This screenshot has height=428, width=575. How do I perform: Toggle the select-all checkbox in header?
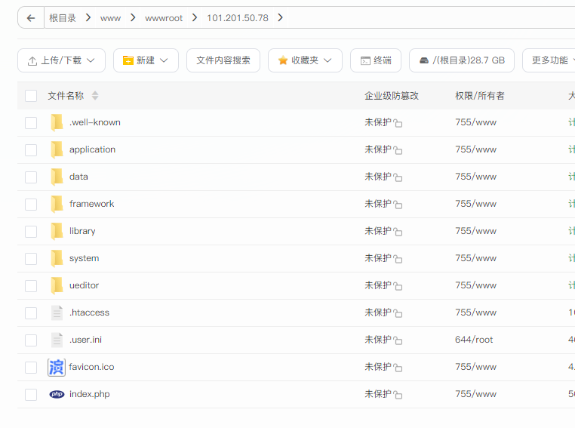point(31,96)
